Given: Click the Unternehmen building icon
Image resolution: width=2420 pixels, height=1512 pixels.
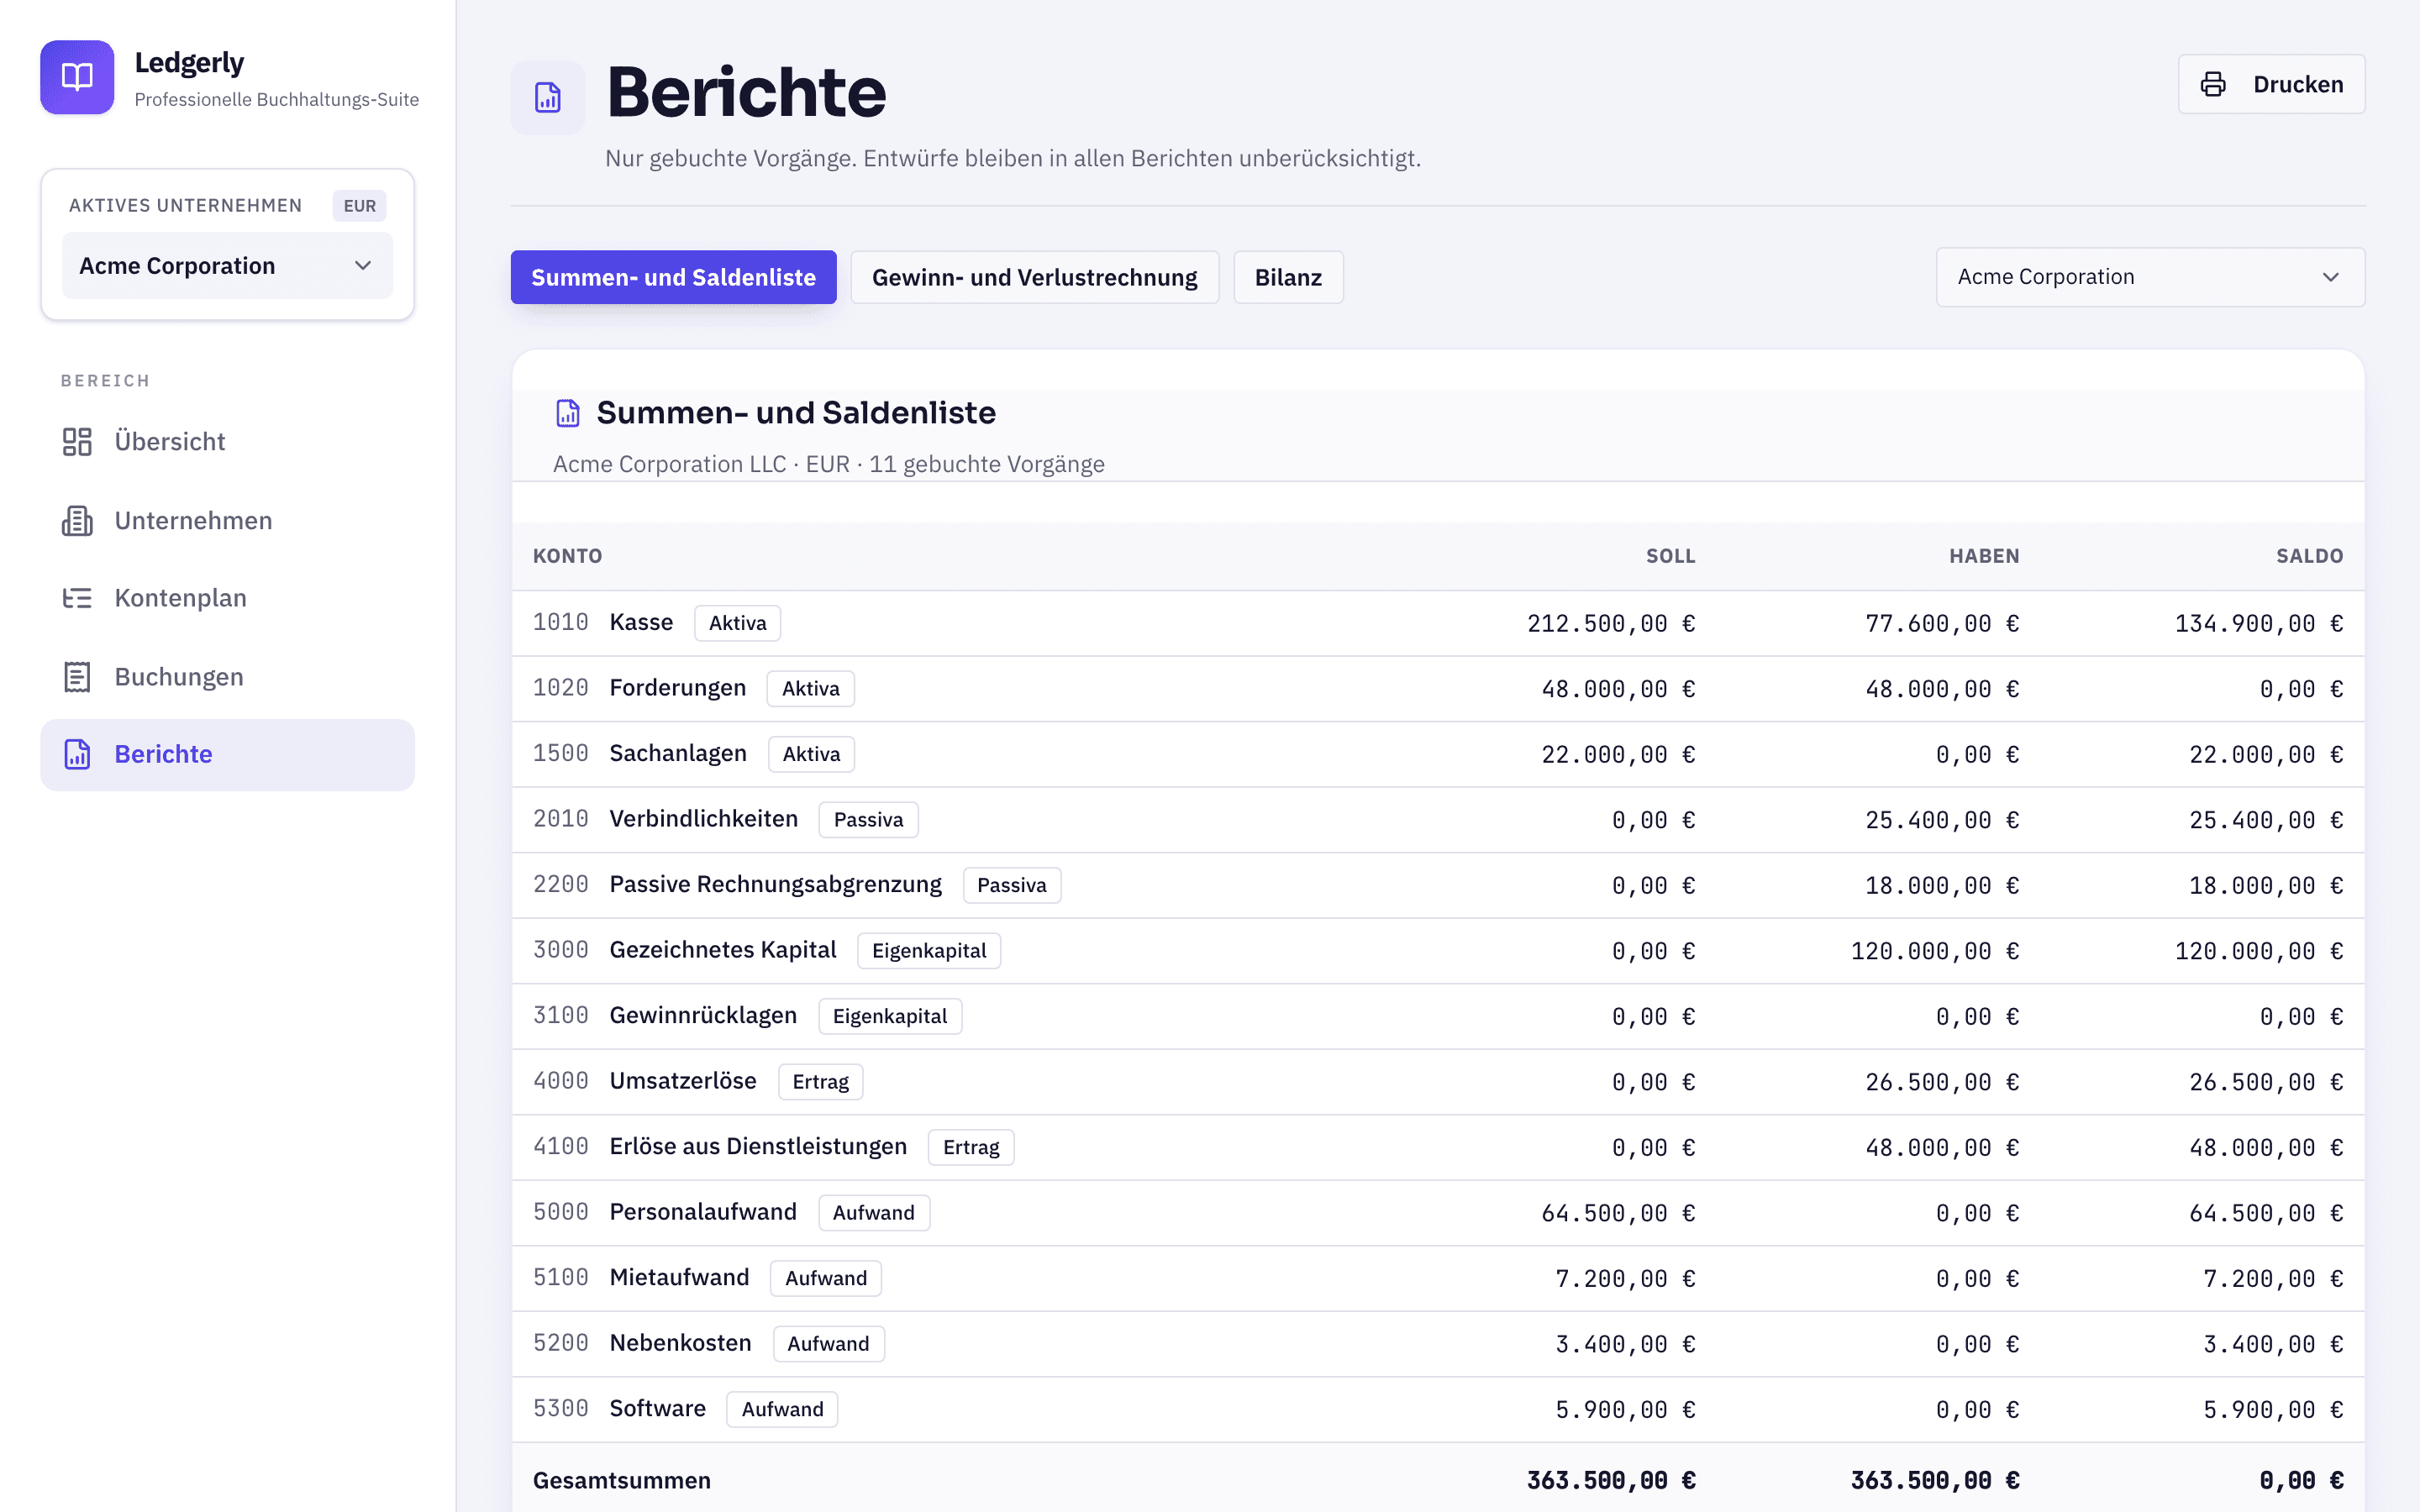Looking at the screenshot, I should 77,520.
